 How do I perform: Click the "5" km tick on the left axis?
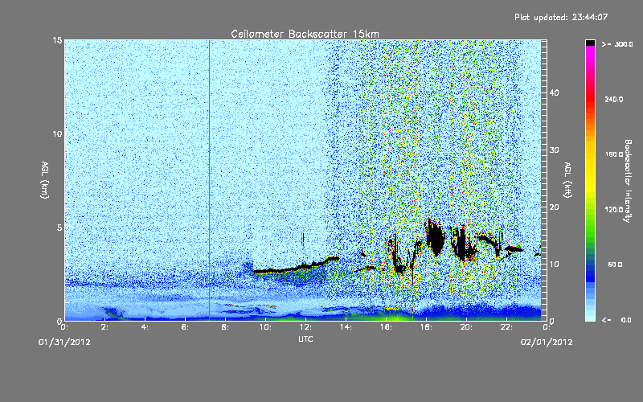tap(59, 228)
